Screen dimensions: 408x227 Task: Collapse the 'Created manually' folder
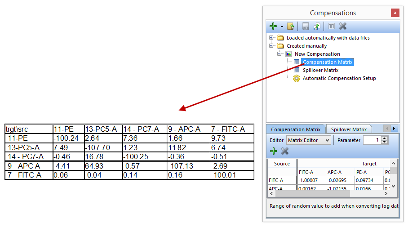tap(271, 46)
